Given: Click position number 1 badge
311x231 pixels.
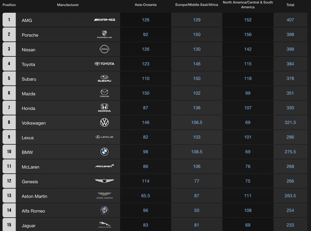Looking at the screenshot, I should tap(9, 20).
